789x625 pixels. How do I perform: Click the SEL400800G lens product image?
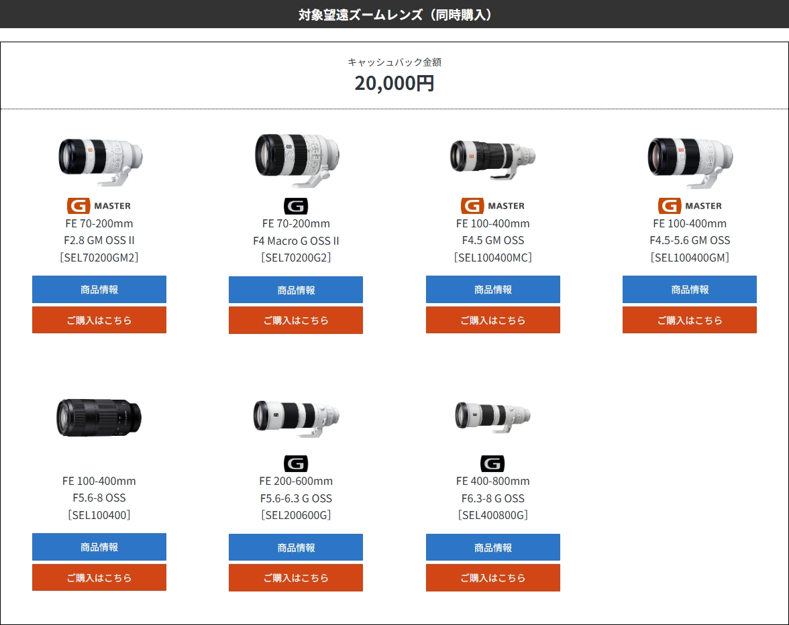click(492, 417)
